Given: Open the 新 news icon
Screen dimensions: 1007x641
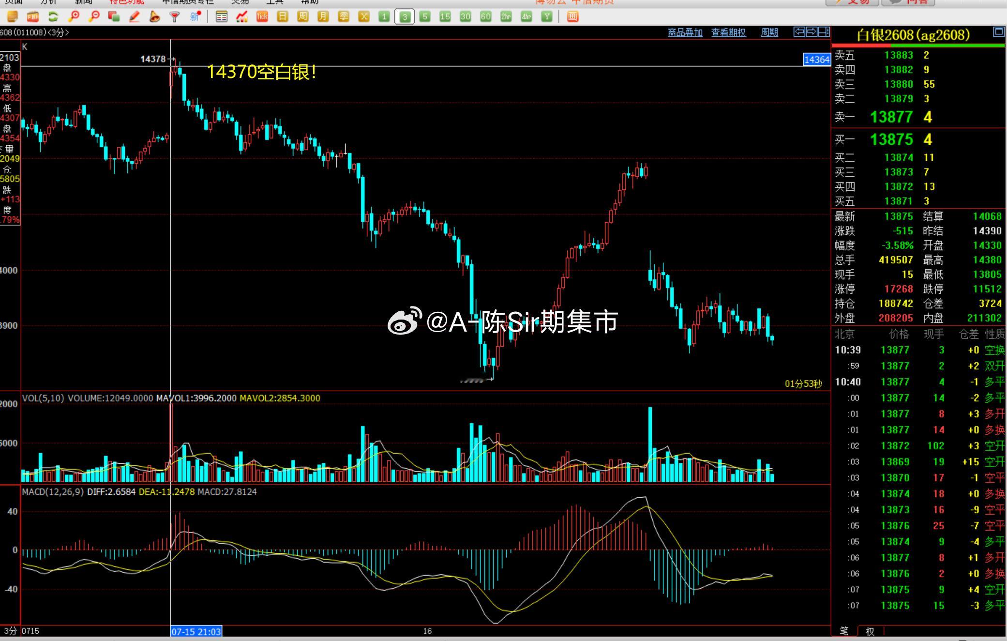Looking at the screenshot, I should point(195,17).
